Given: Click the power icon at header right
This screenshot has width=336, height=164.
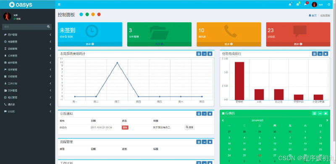Looking at the screenshot, I should [x=329, y=5].
